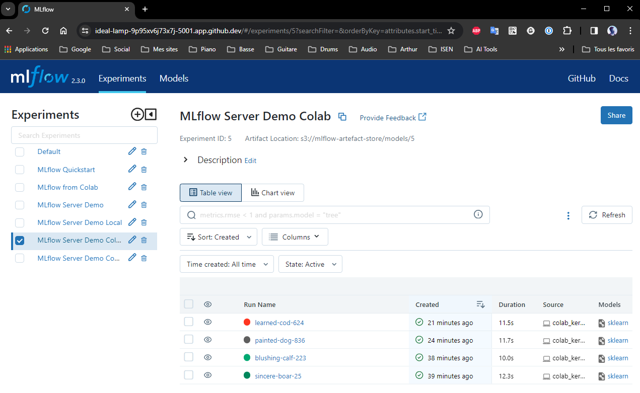Rename the MLflow Server Demo Local experiment
The width and height of the screenshot is (640, 393).
point(132,222)
